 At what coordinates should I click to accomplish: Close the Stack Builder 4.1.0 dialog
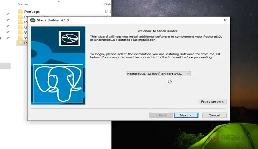coord(225,20)
